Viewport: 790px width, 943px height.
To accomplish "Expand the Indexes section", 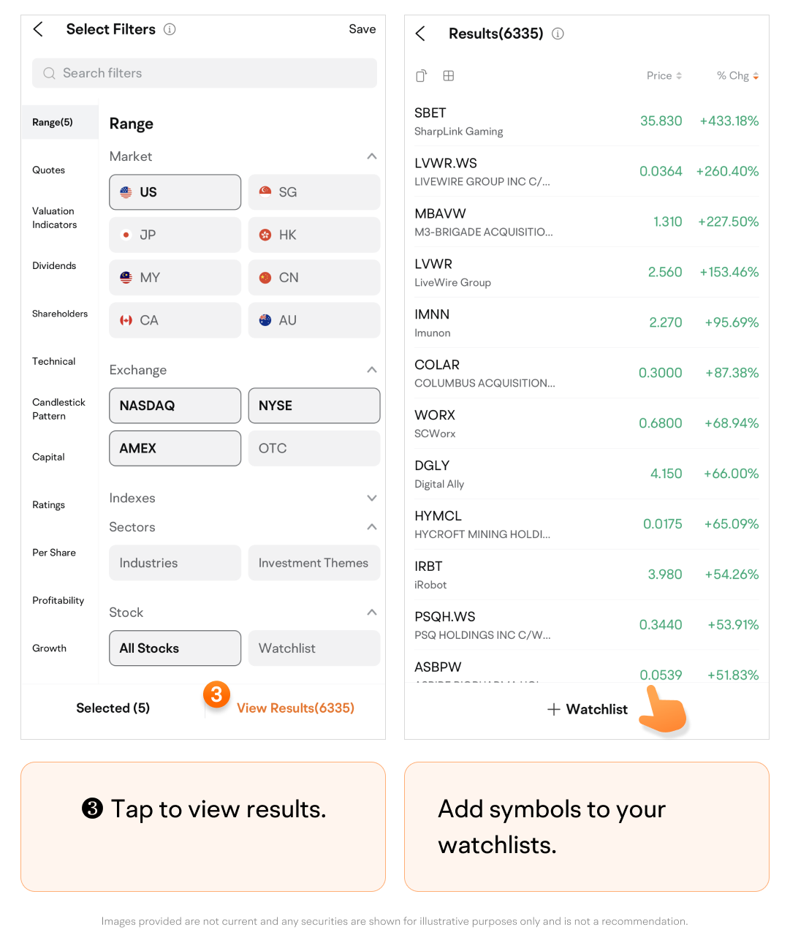I will click(371, 498).
